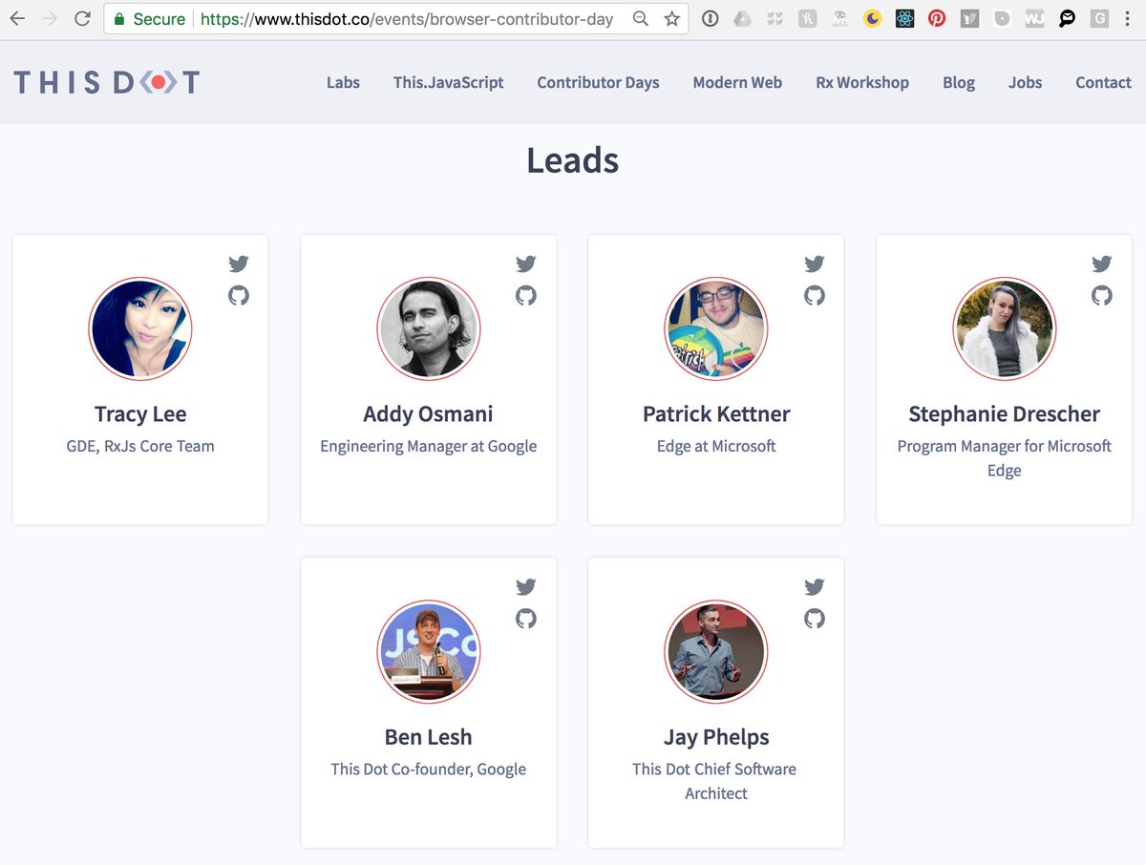Click the name 'Stephanie Drescher'
The image size is (1146, 865).
[1005, 414]
